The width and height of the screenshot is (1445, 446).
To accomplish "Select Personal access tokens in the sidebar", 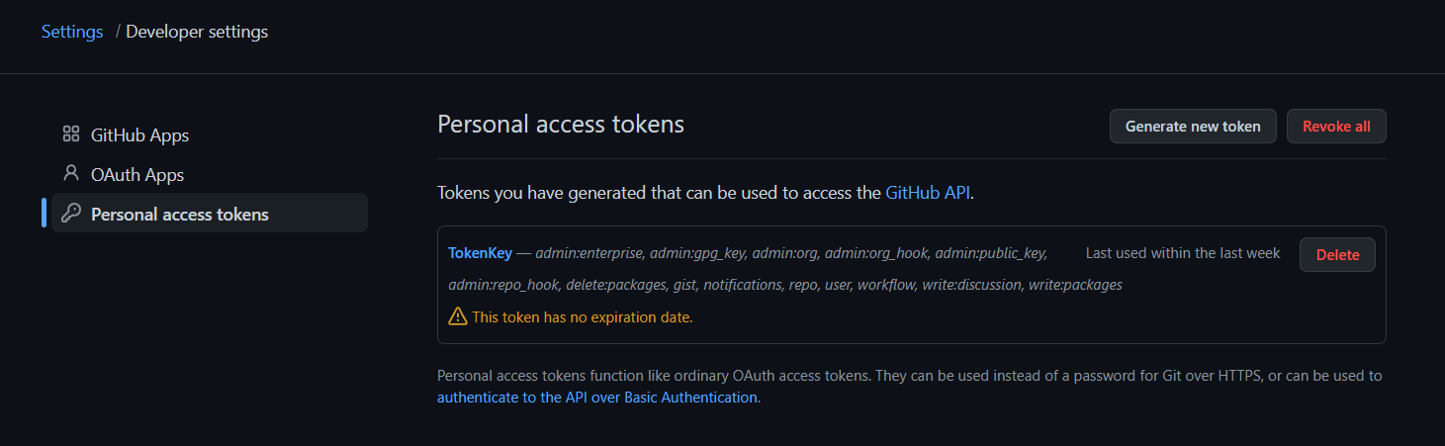I will pyautogui.click(x=179, y=214).
